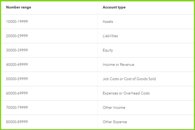The image size is (195, 130).
Task: Select the 70000-79999 number range cell
Action: [x=17, y=108]
